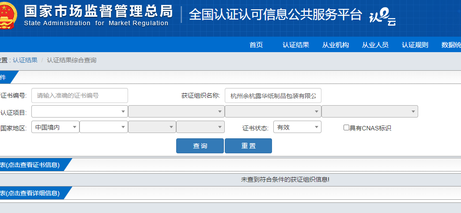Go to 从业机构 menu
The image size is (461, 213).
point(336,45)
